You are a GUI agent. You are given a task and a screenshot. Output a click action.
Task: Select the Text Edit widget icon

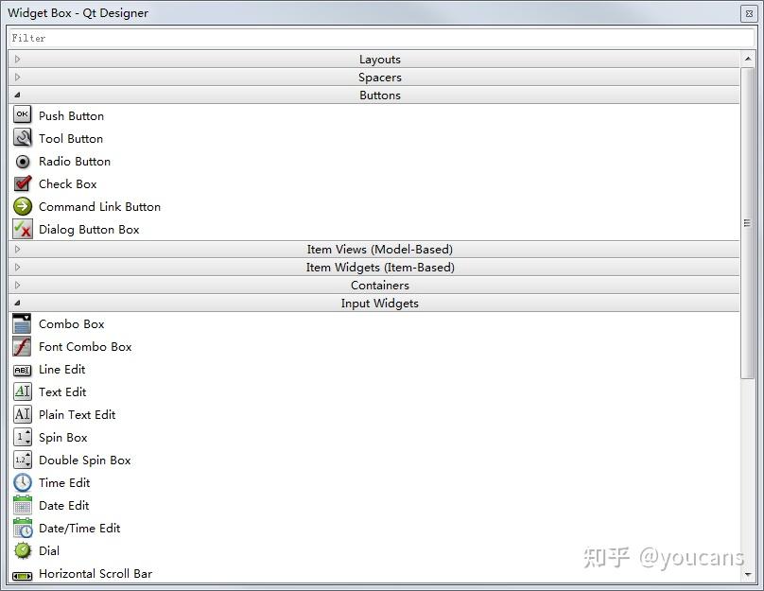click(23, 391)
